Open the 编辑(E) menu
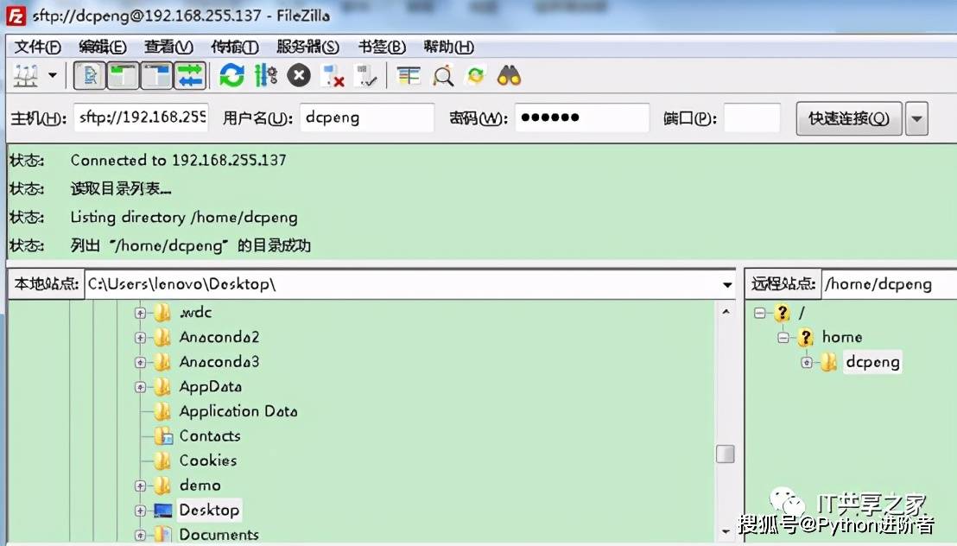This screenshot has width=957, height=546. pyautogui.click(x=103, y=47)
